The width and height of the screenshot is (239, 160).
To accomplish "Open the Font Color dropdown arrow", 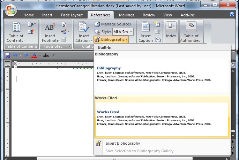I will pos(40,55).
